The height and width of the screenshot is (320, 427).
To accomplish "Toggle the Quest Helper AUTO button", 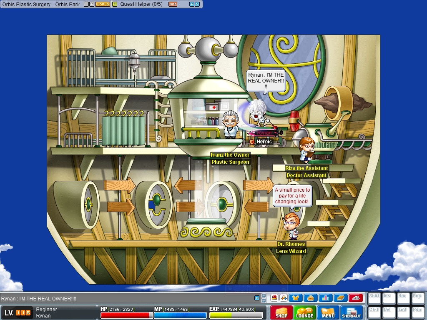I will tap(173, 4).
